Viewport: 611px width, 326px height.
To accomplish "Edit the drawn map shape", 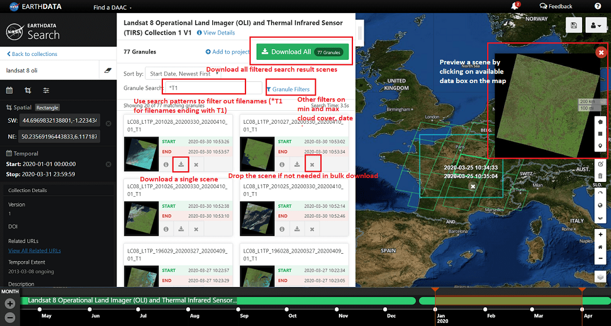I will pos(600,164).
